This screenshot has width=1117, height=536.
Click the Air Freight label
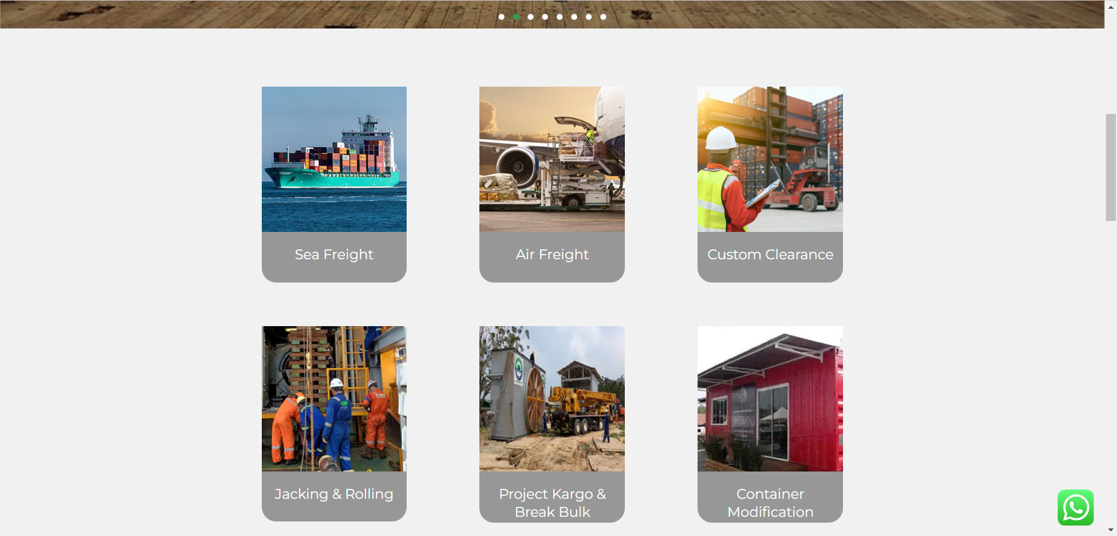click(552, 255)
